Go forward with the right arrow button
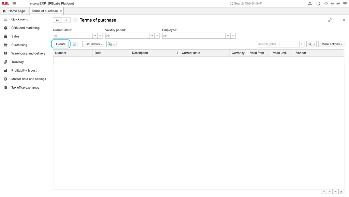This screenshot has height=197, width=349. point(66,20)
